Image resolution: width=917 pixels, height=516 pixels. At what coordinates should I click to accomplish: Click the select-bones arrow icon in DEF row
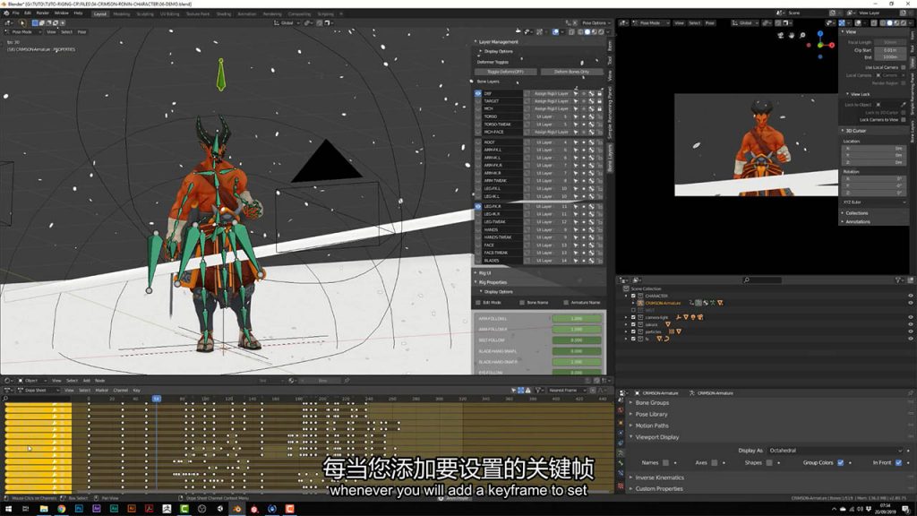[x=576, y=93]
